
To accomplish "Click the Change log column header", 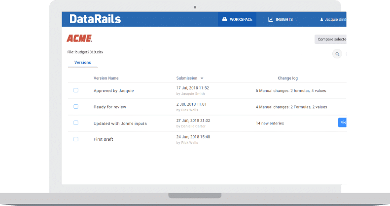I will point(288,78).
